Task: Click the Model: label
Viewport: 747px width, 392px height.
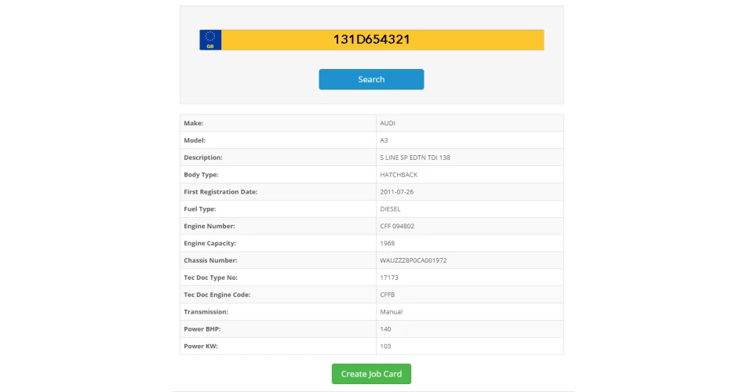Action: [x=195, y=140]
